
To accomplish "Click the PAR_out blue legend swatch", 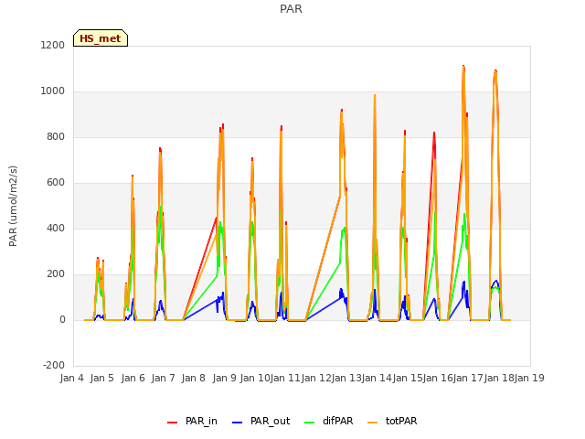I will [x=237, y=423].
